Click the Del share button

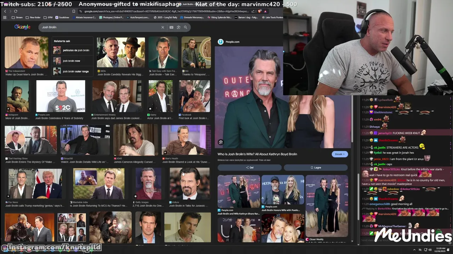coord(250,168)
